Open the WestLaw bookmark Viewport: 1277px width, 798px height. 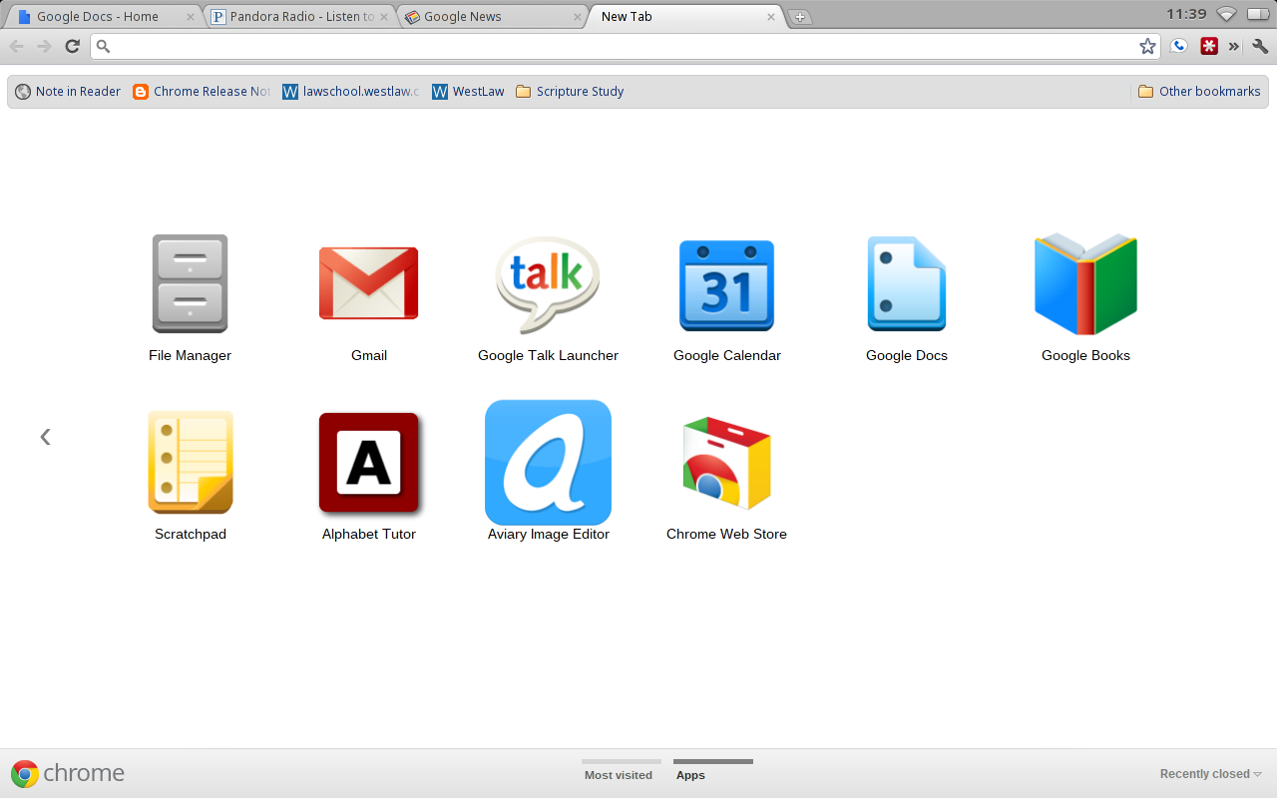coord(468,91)
